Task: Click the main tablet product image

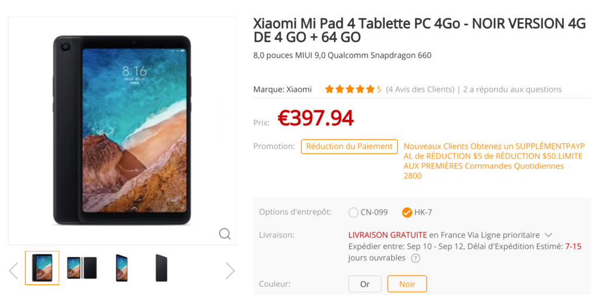Action: (122, 131)
